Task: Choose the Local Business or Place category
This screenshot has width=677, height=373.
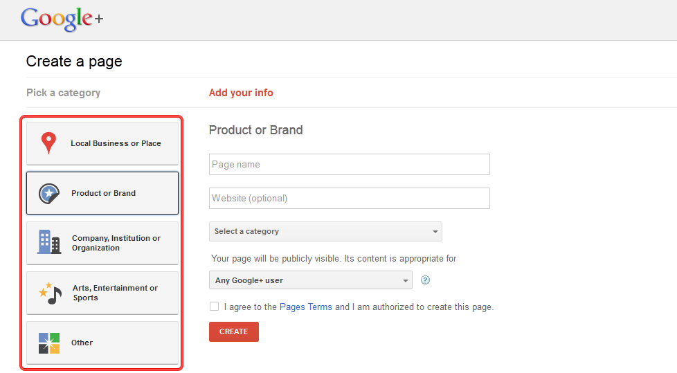Action: [116, 143]
